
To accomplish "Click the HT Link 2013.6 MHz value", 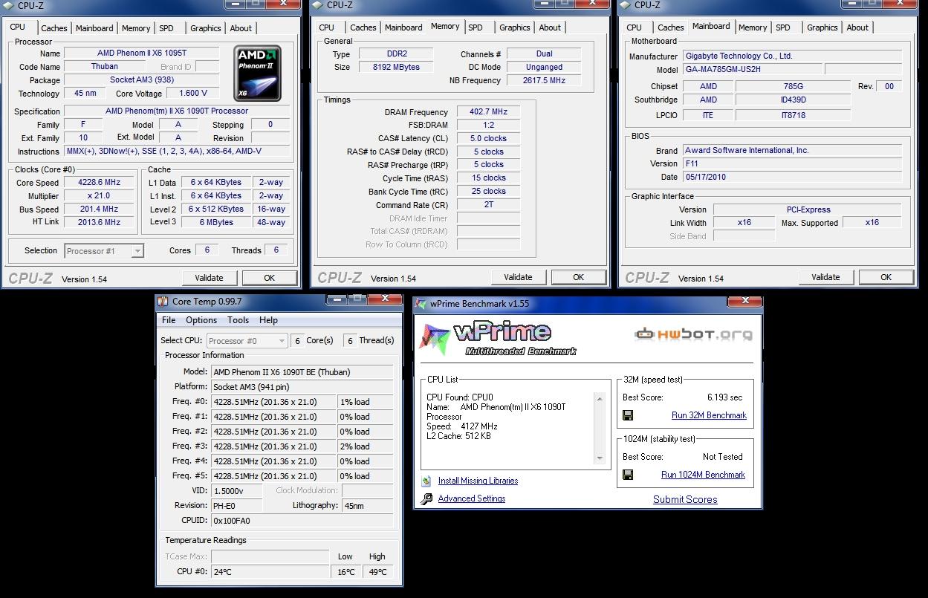I will [100, 223].
